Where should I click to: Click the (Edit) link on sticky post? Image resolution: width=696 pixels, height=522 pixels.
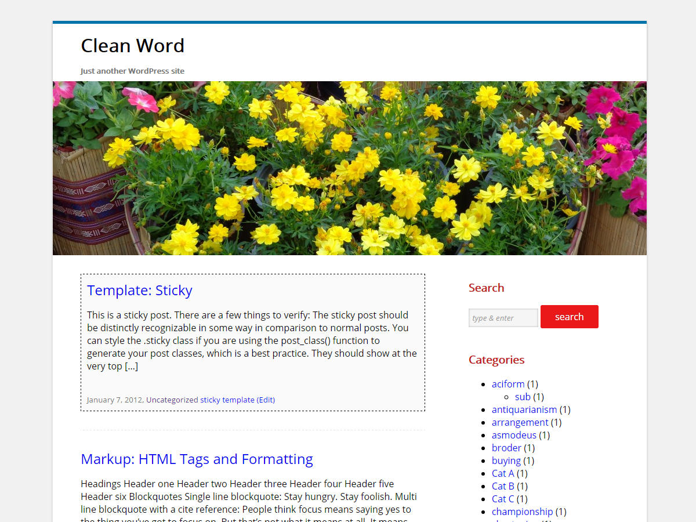[266, 400]
